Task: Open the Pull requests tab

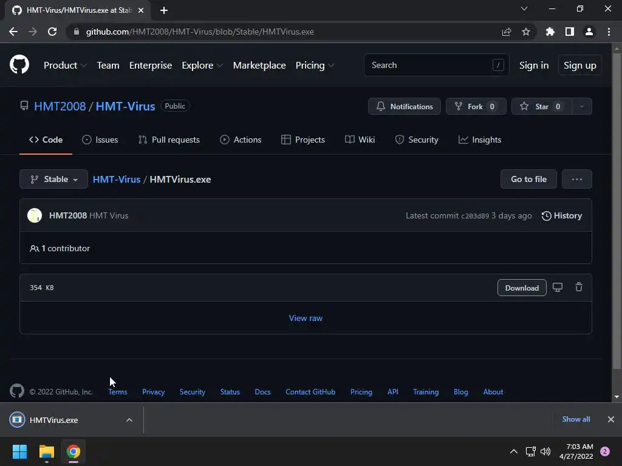Action: pyautogui.click(x=169, y=140)
